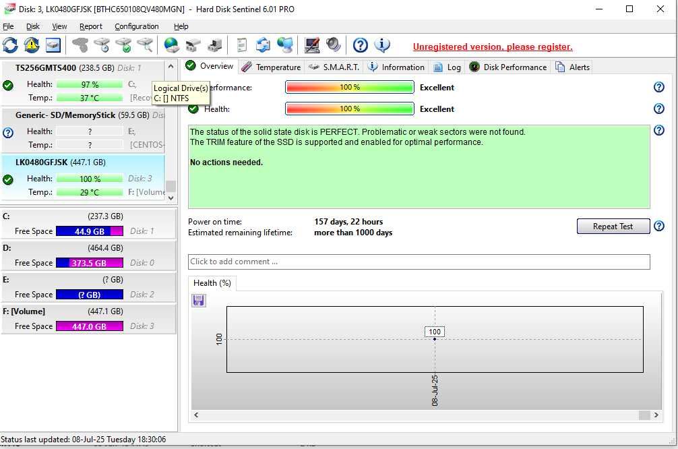Select the E: logical drive panel
The image size is (678, 449).
88,287
